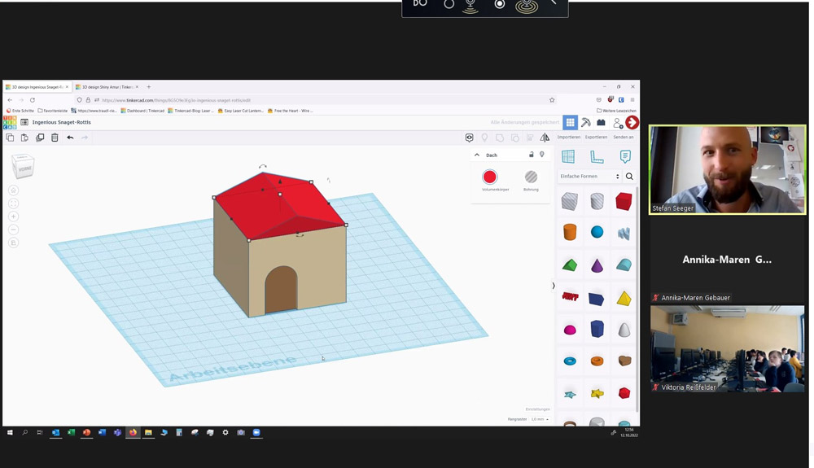814x468 pixels.
Task: Open the Blocks pickaxe mode
Action: (x=585, y=122)
